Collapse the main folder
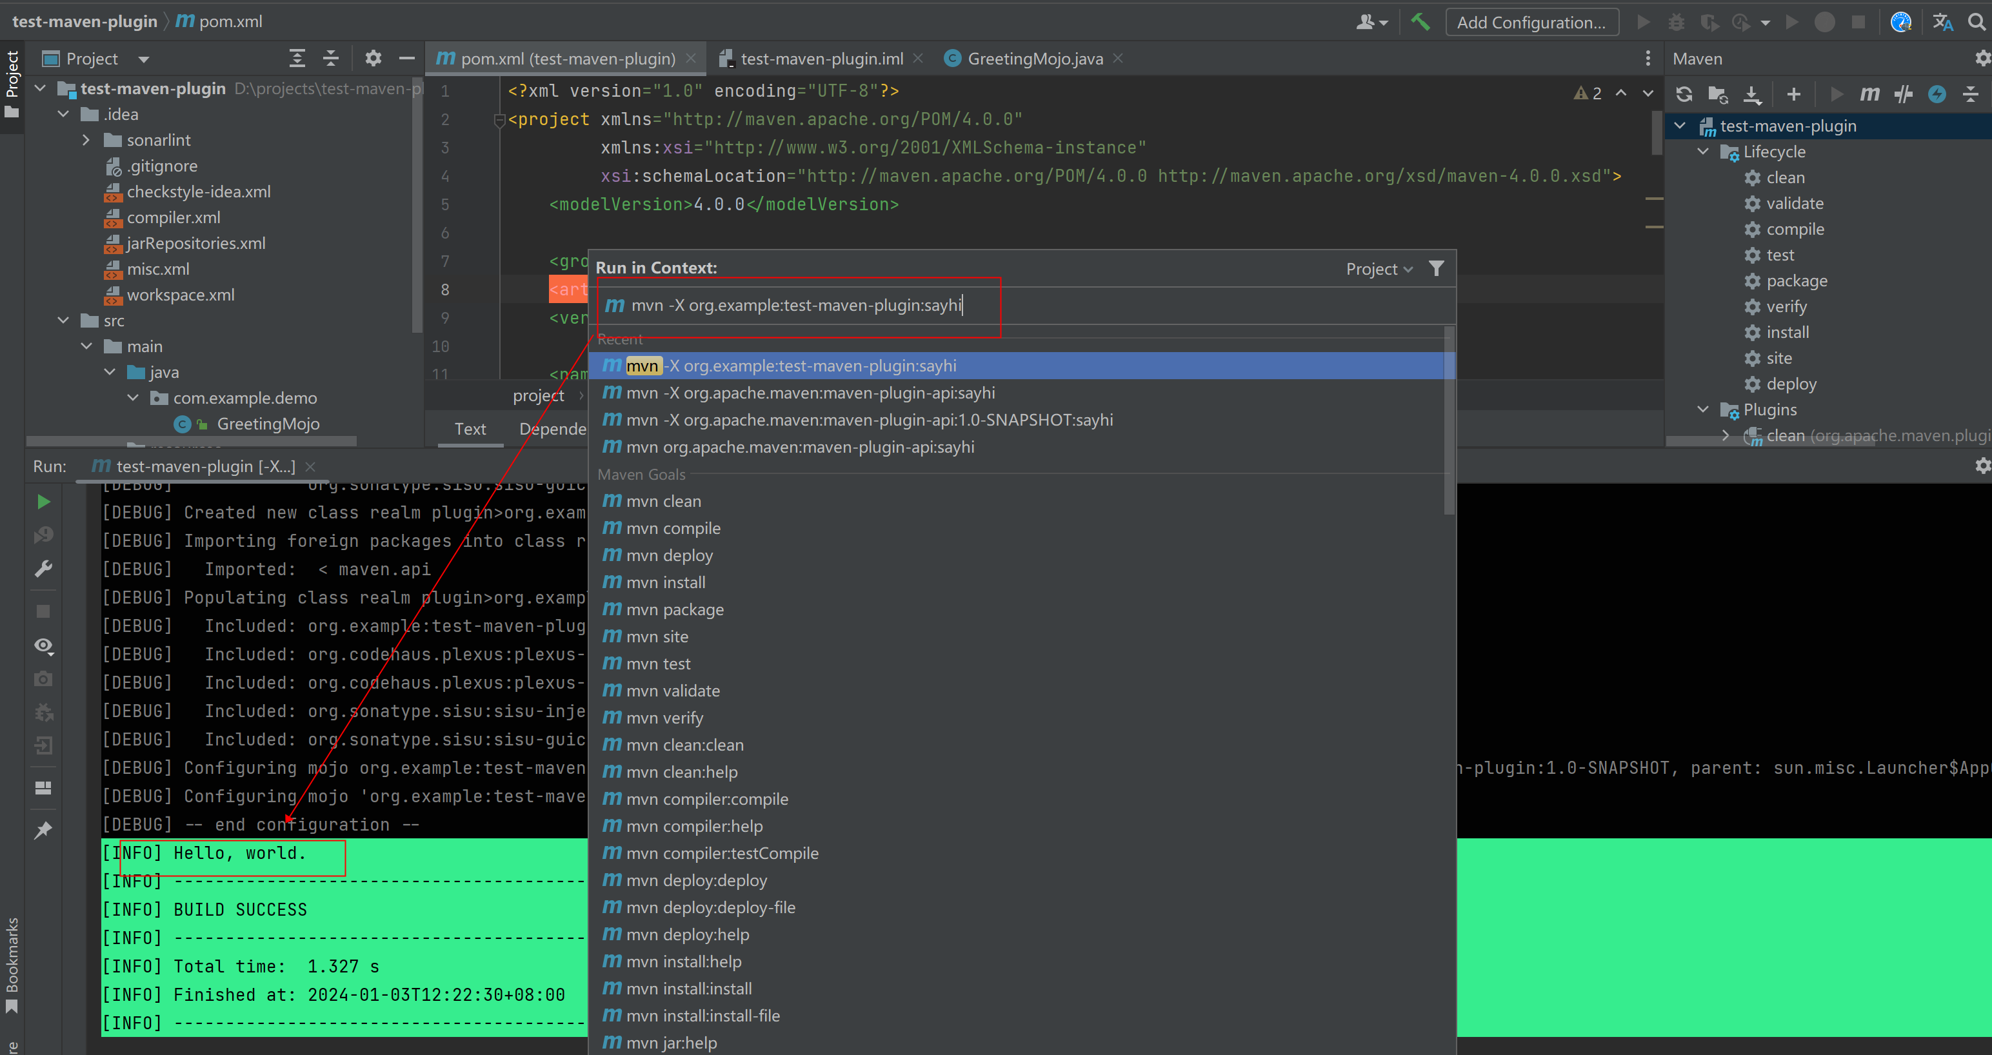Screen dimensions: 1992x1055 pyautogui.click(x=86, y=346)
